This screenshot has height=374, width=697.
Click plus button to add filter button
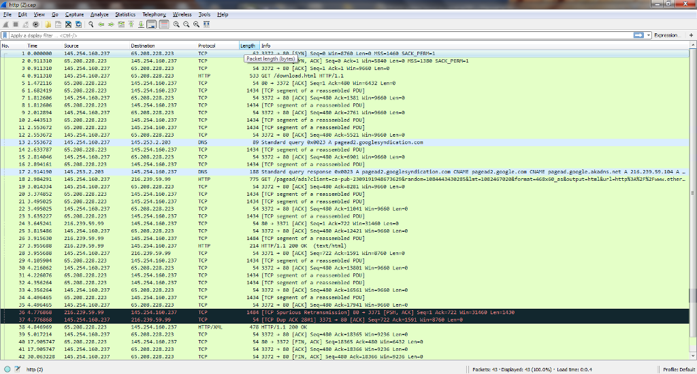(x=690, y=35)
